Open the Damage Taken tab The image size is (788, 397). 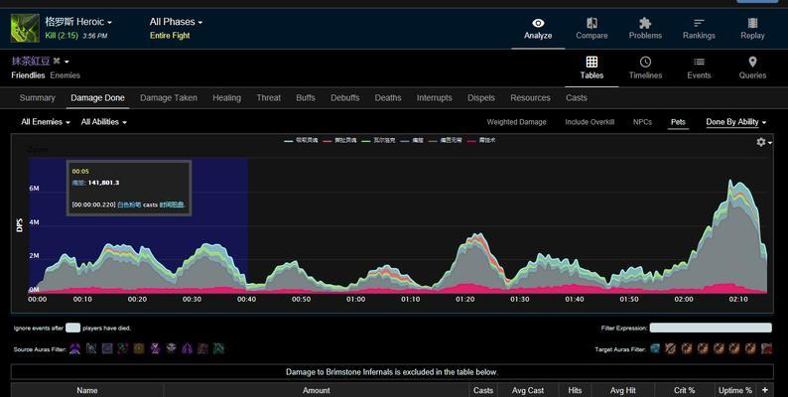coord(169,98)
